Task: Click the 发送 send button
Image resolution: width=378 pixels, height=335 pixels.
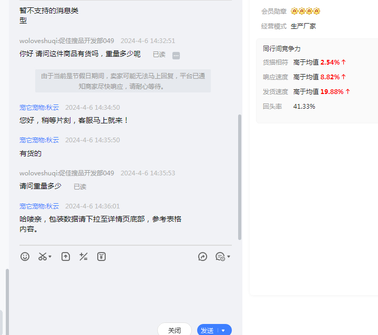Action: 207,330
